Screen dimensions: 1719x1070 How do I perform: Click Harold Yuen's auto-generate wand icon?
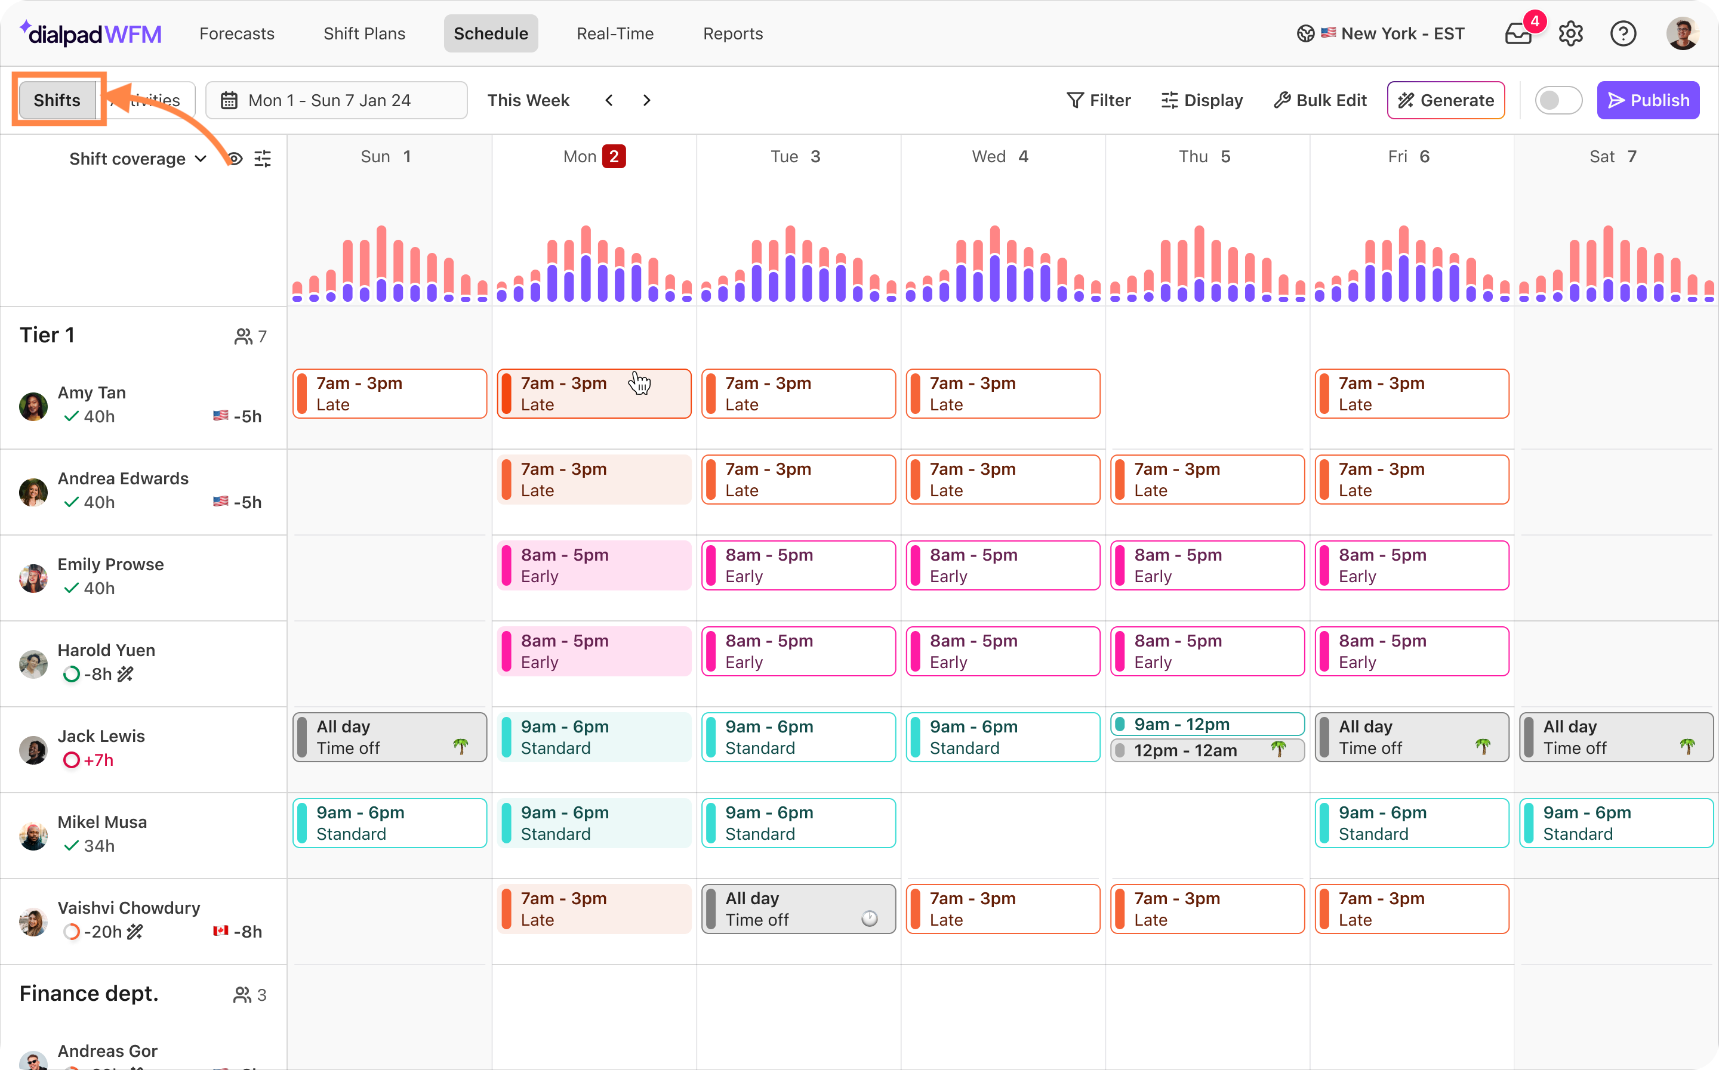point(125,674)
